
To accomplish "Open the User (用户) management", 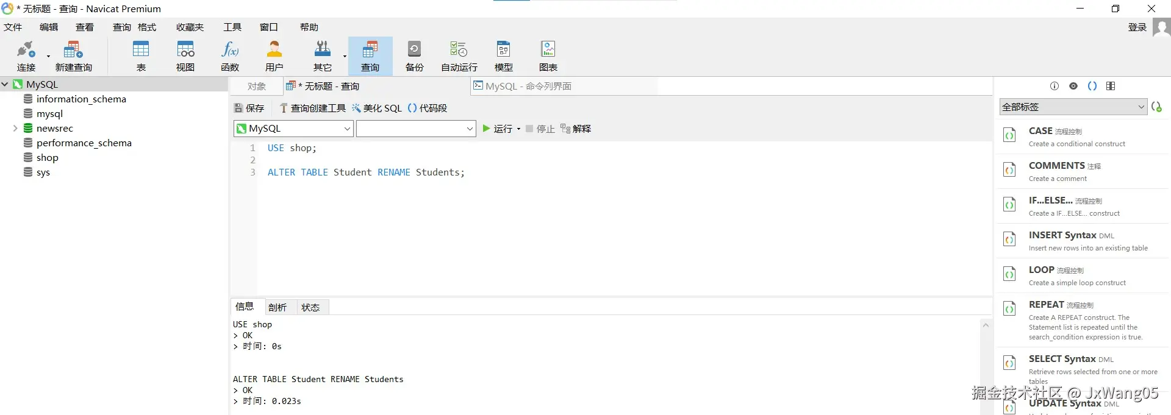I will click(x=274, y=55).
